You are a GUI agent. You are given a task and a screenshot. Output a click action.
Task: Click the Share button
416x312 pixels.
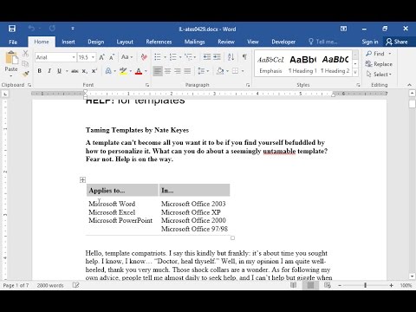397,42
